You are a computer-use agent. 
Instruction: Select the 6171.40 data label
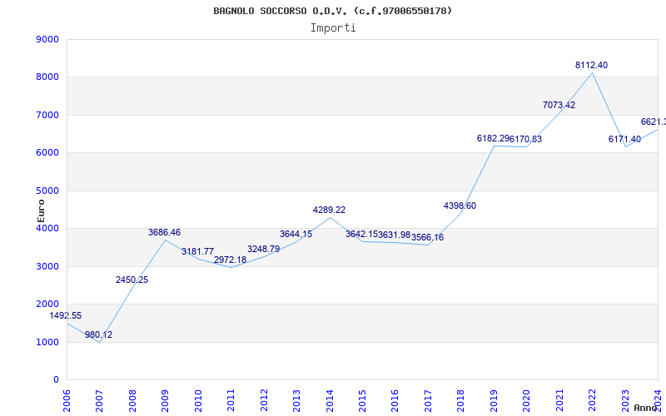[625, 139]
